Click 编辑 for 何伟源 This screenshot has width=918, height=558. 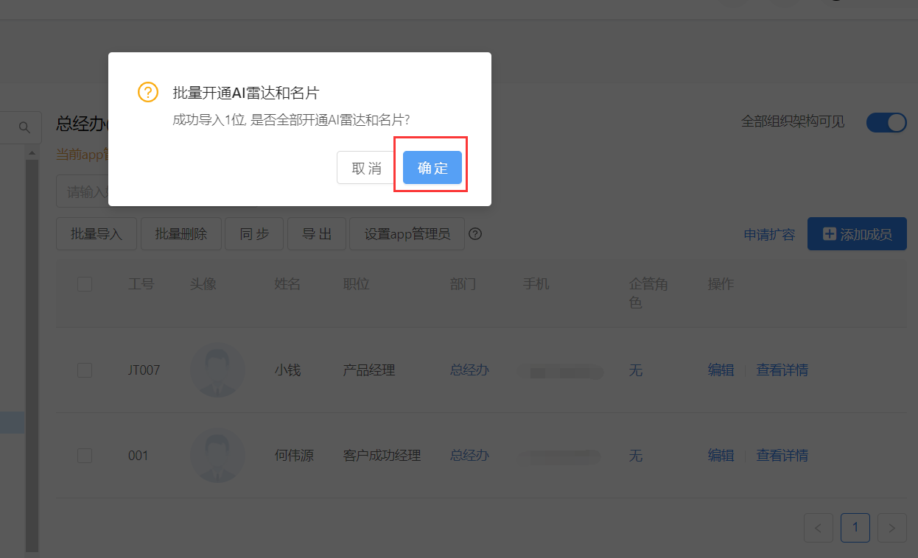point(721,456)
